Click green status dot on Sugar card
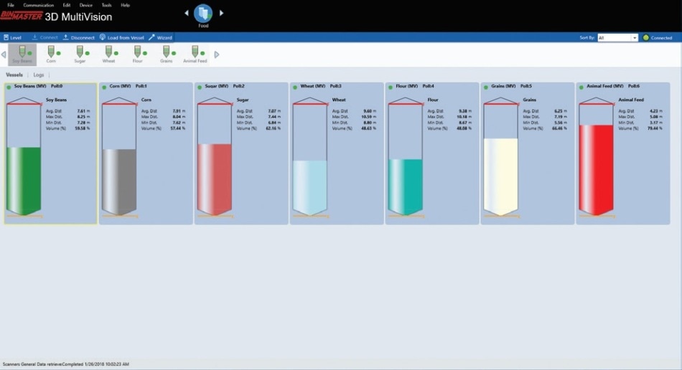This screenshot has height=370, width=682. tap(199, 87)
